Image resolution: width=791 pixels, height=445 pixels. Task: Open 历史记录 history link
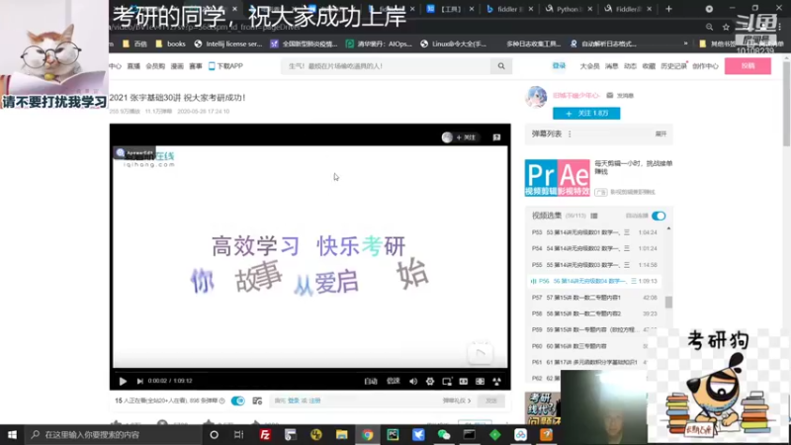673,66
